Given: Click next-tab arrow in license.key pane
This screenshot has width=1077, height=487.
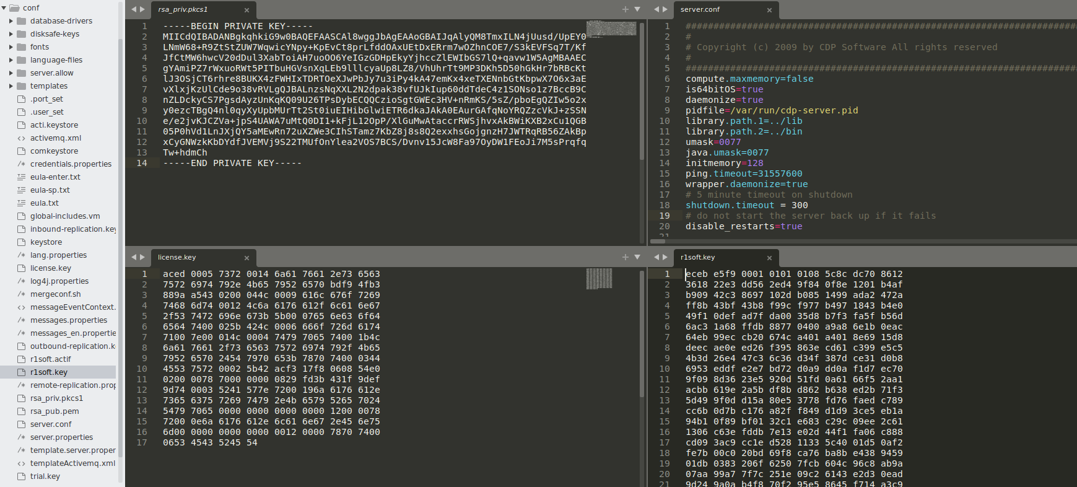Looking at the screenshot, I should (142, 257).
